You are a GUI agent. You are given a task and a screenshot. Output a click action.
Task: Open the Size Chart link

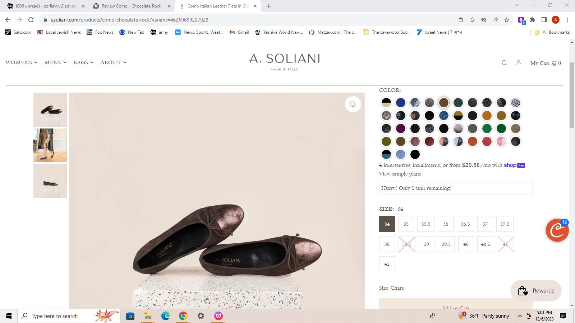pyautogui.click(x=391, y=288)
